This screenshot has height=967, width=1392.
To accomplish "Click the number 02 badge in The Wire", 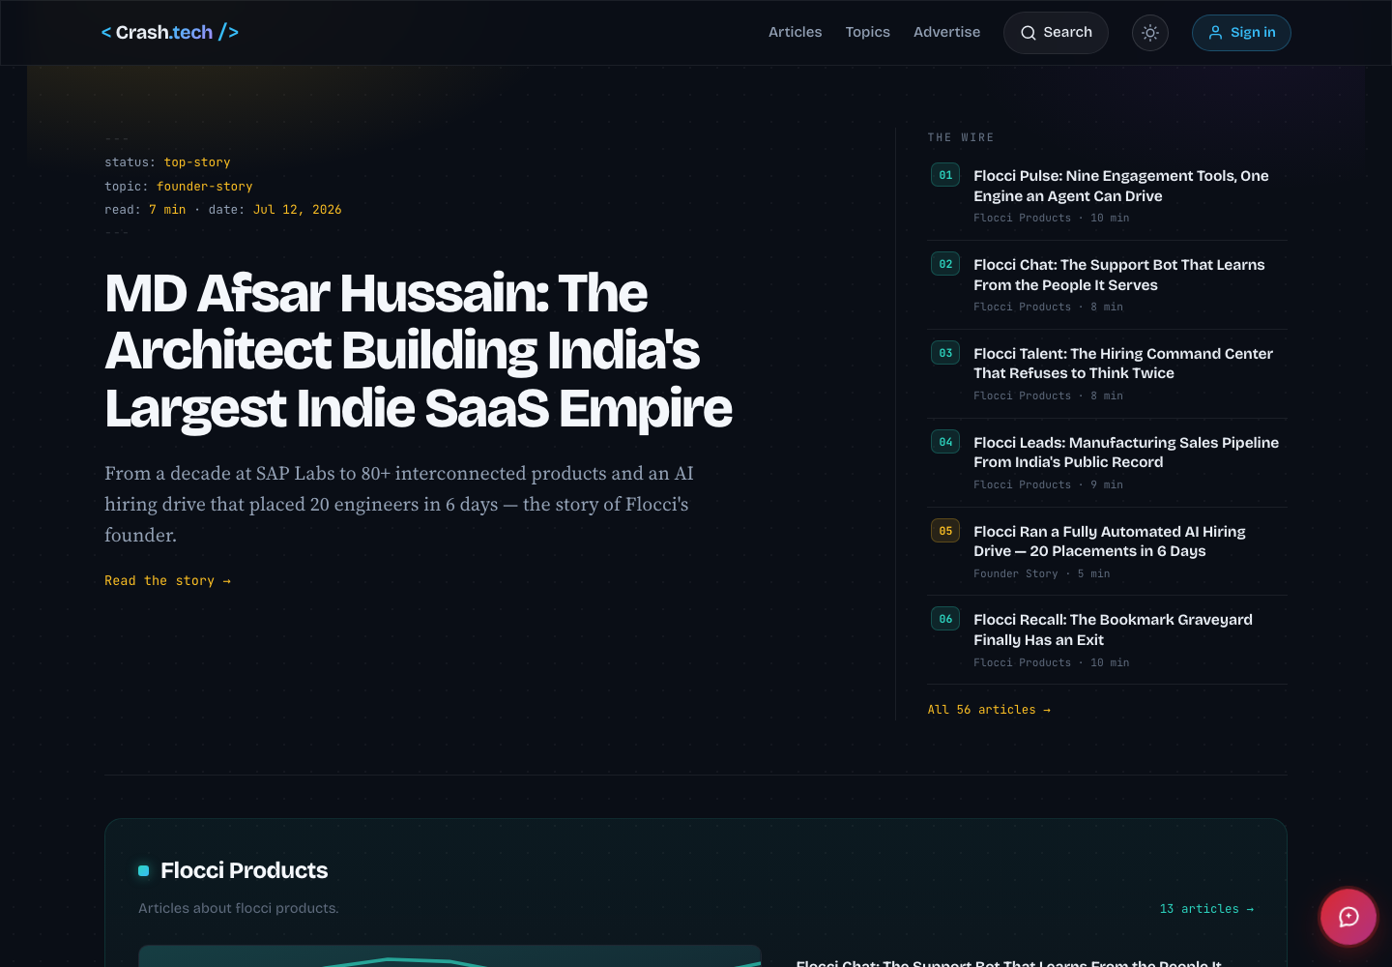I will (x=945, y=264).
